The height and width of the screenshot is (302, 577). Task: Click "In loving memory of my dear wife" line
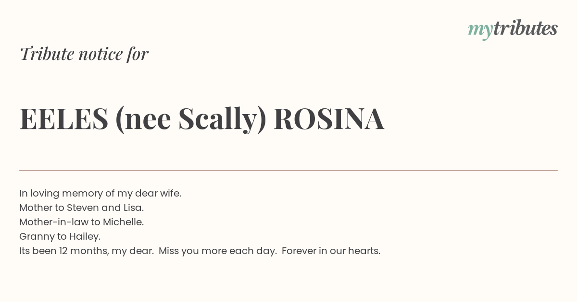click(100, 194)
